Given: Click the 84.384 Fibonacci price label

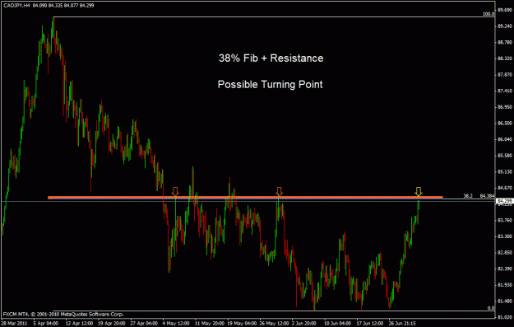Looking at the screenshot, I should (x=487, y=196).
